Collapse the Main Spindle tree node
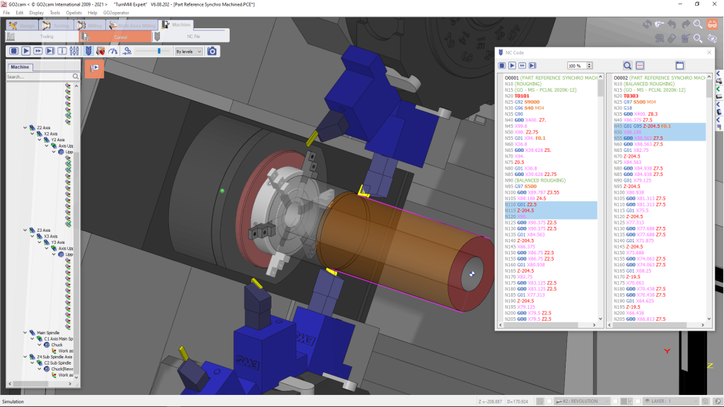The width and height of the screenshot is (724, 407). [x=25, y=332]
